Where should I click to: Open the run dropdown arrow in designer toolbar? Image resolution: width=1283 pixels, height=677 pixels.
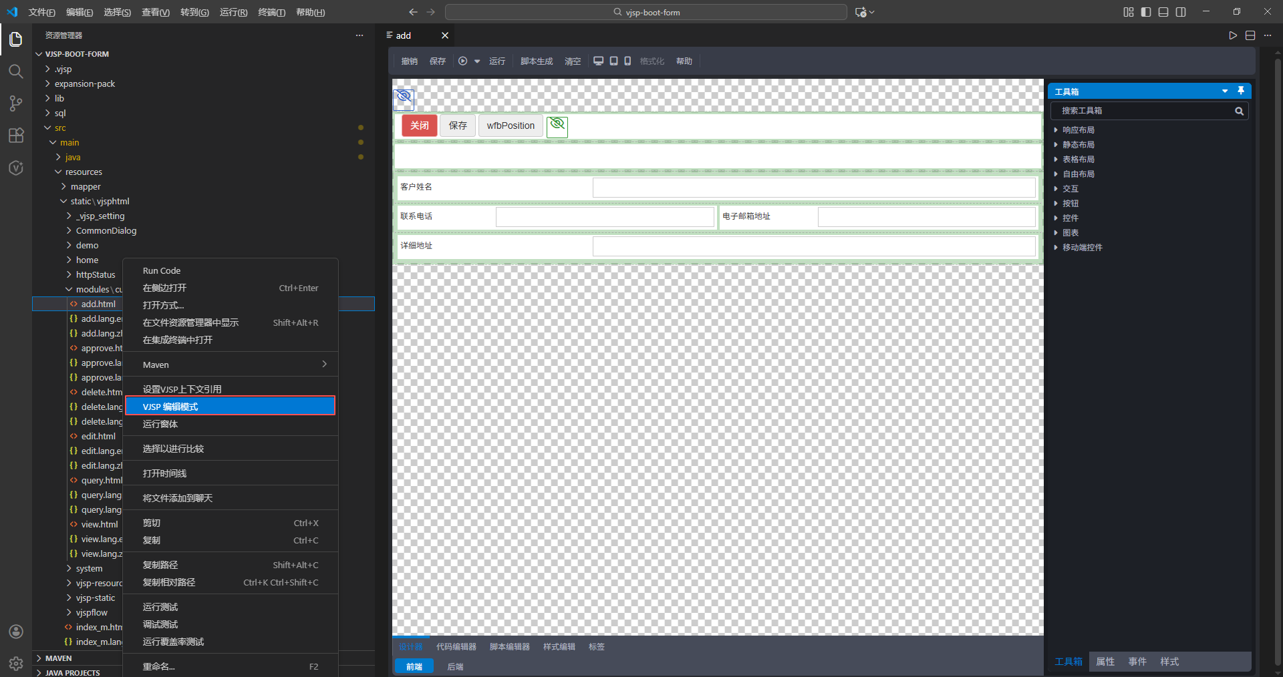point(477,61)
